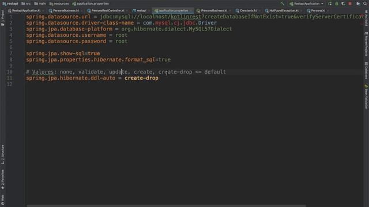Click the resources breadcrumb folder
The image size is (369, 207).
(59, 3)
